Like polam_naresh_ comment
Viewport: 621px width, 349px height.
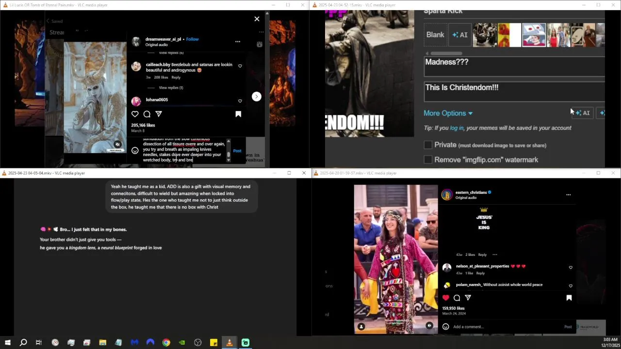point(571,286)
